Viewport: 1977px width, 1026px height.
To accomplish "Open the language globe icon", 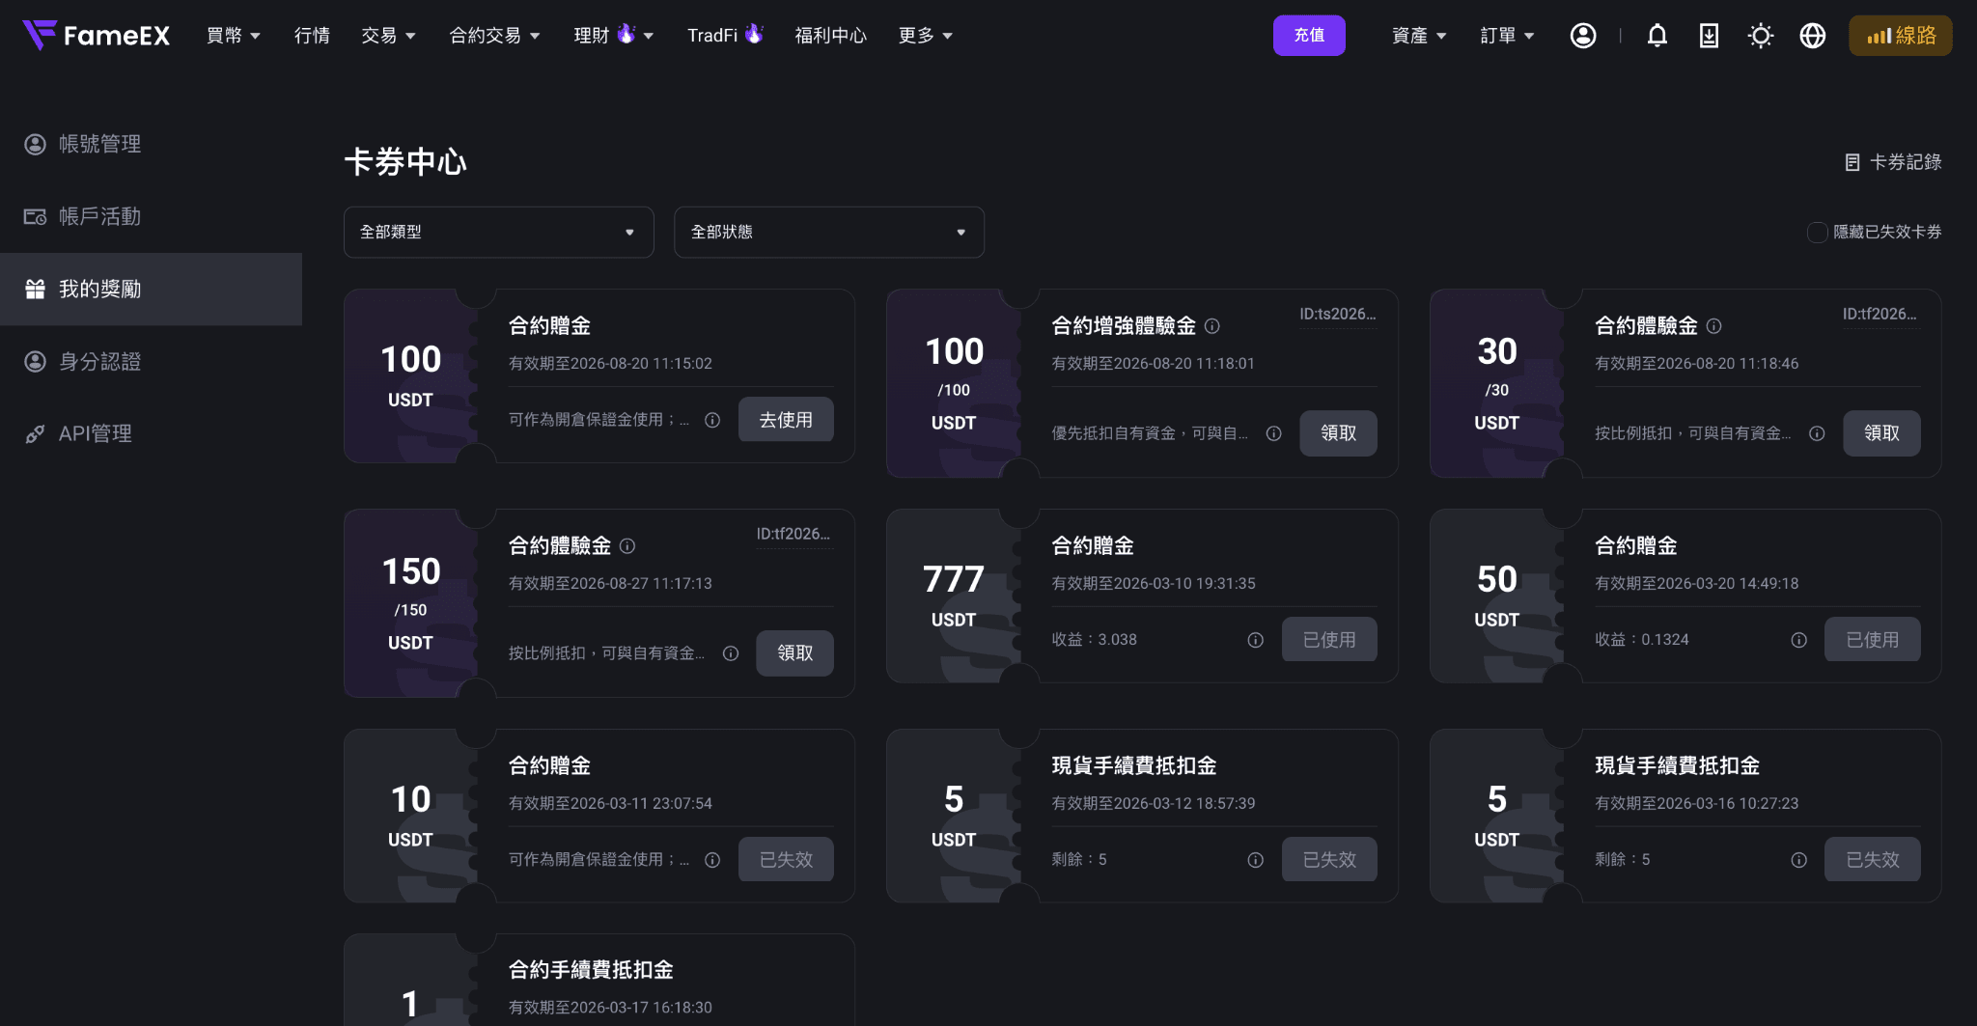I will (1813, 36).
